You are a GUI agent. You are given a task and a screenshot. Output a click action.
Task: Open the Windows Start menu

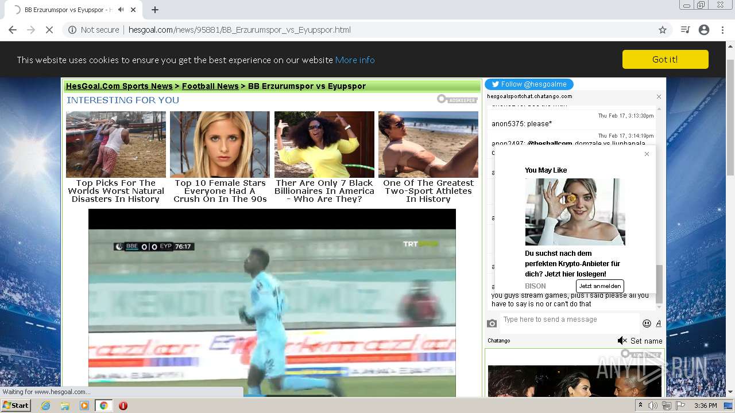tap(16, 405)
